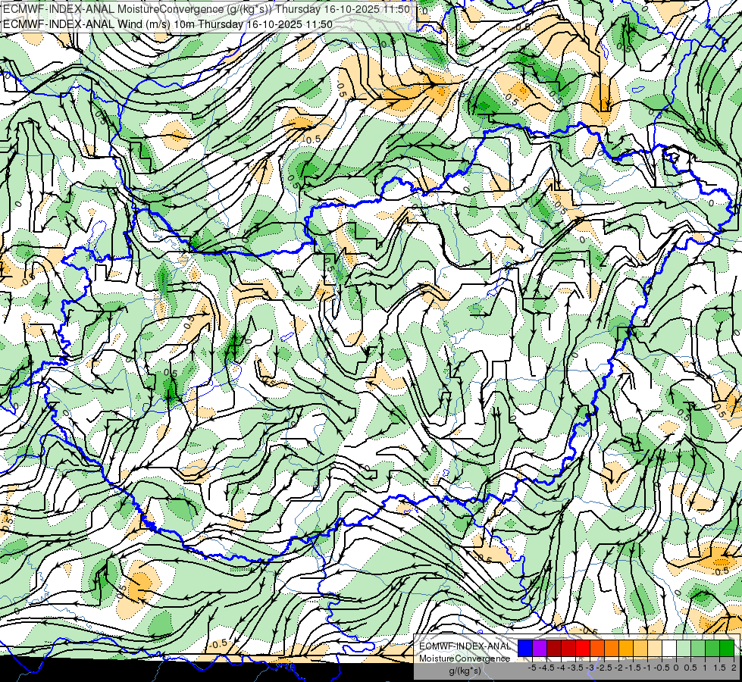The image size is (742, 682).
Task: Pick the darkest green legend swatch
Action: click(727, 649)
